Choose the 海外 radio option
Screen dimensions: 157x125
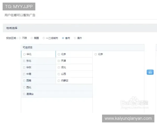[x=75, y=38]
